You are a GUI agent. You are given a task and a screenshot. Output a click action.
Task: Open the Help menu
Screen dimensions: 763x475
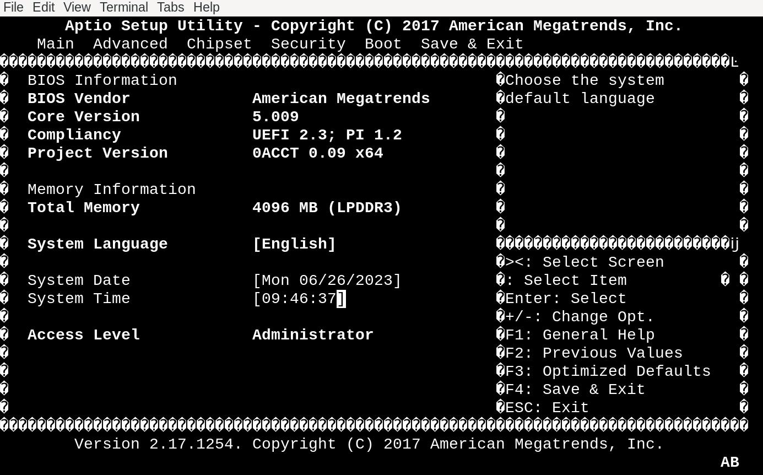click(x=207, y=7)
